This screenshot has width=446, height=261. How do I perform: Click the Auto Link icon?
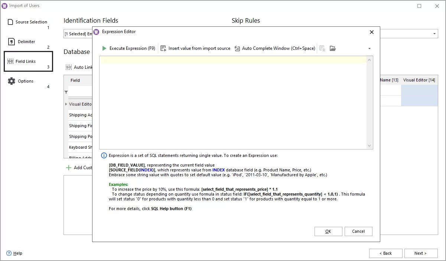click(x=69, y=67)
